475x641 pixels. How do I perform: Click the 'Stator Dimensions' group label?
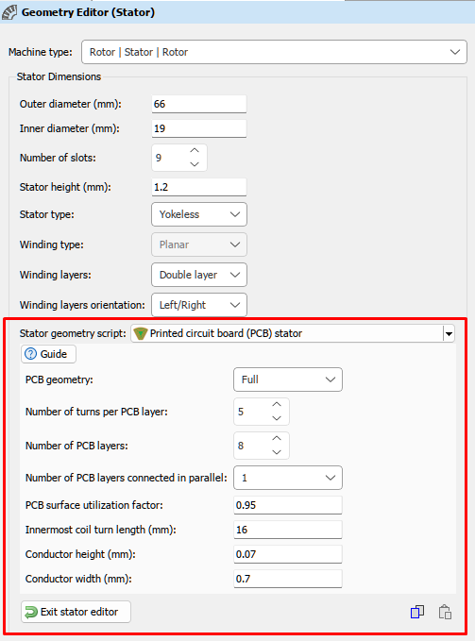click(59, 76)
